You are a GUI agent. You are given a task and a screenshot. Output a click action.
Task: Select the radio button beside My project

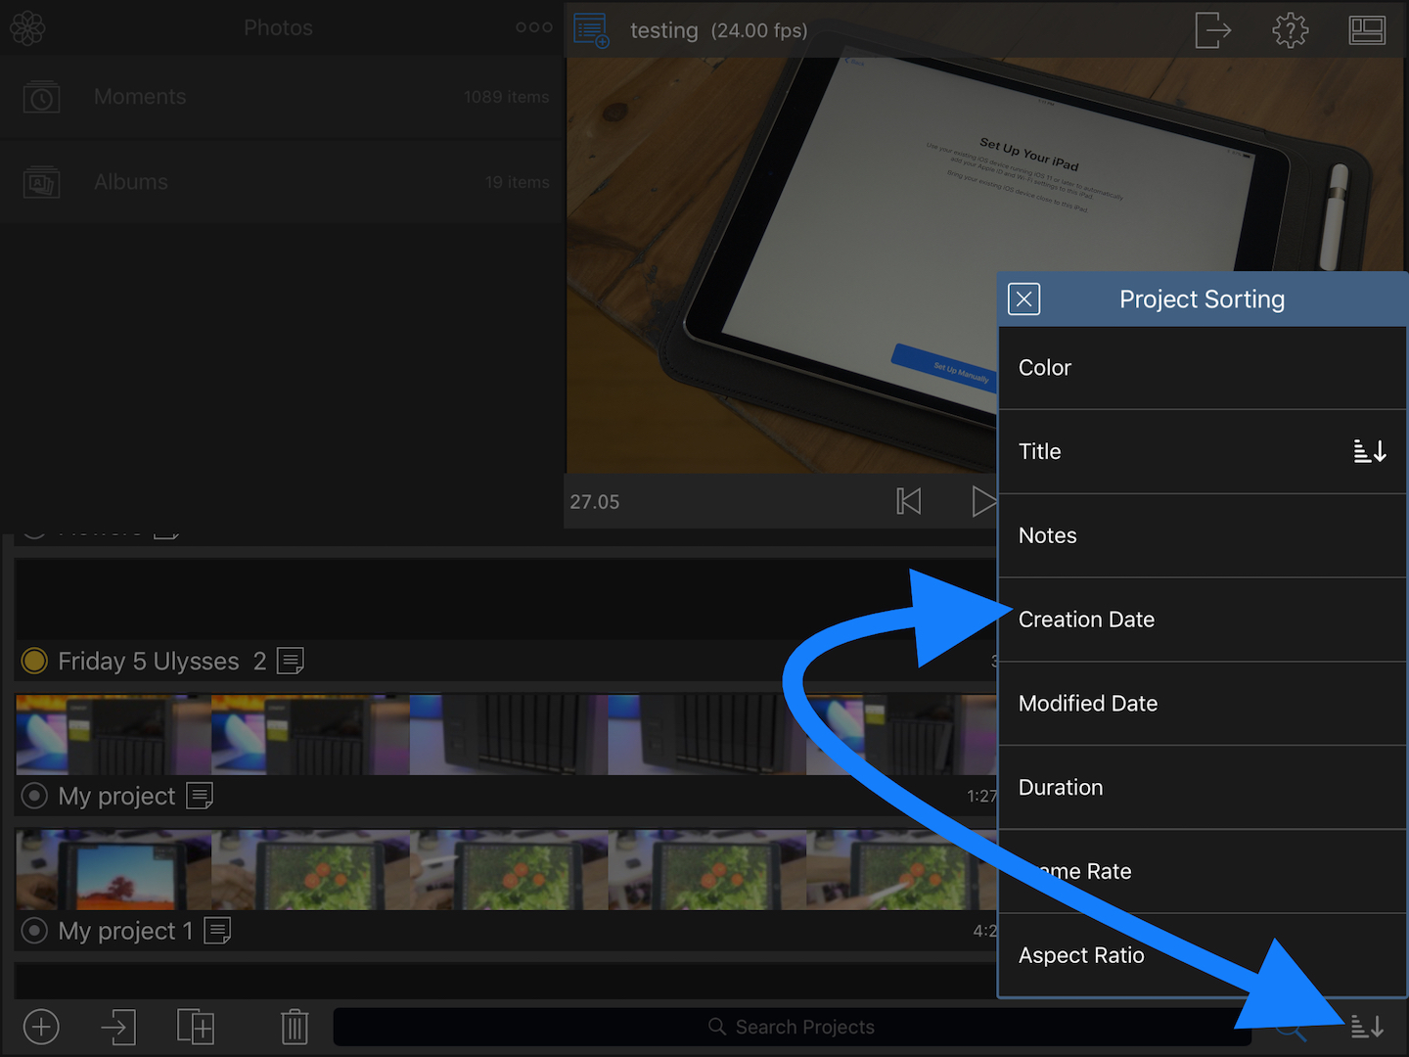(x=34, y=796)
